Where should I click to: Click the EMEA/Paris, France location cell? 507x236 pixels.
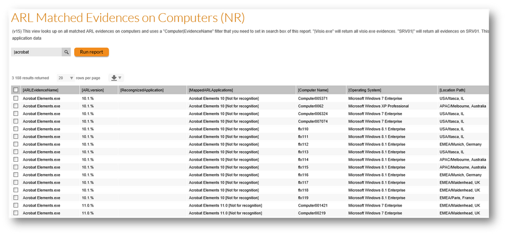[458, 198]
